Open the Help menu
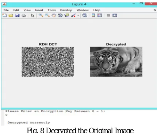Viewport: 157px width, 133px height. [97, 10]
